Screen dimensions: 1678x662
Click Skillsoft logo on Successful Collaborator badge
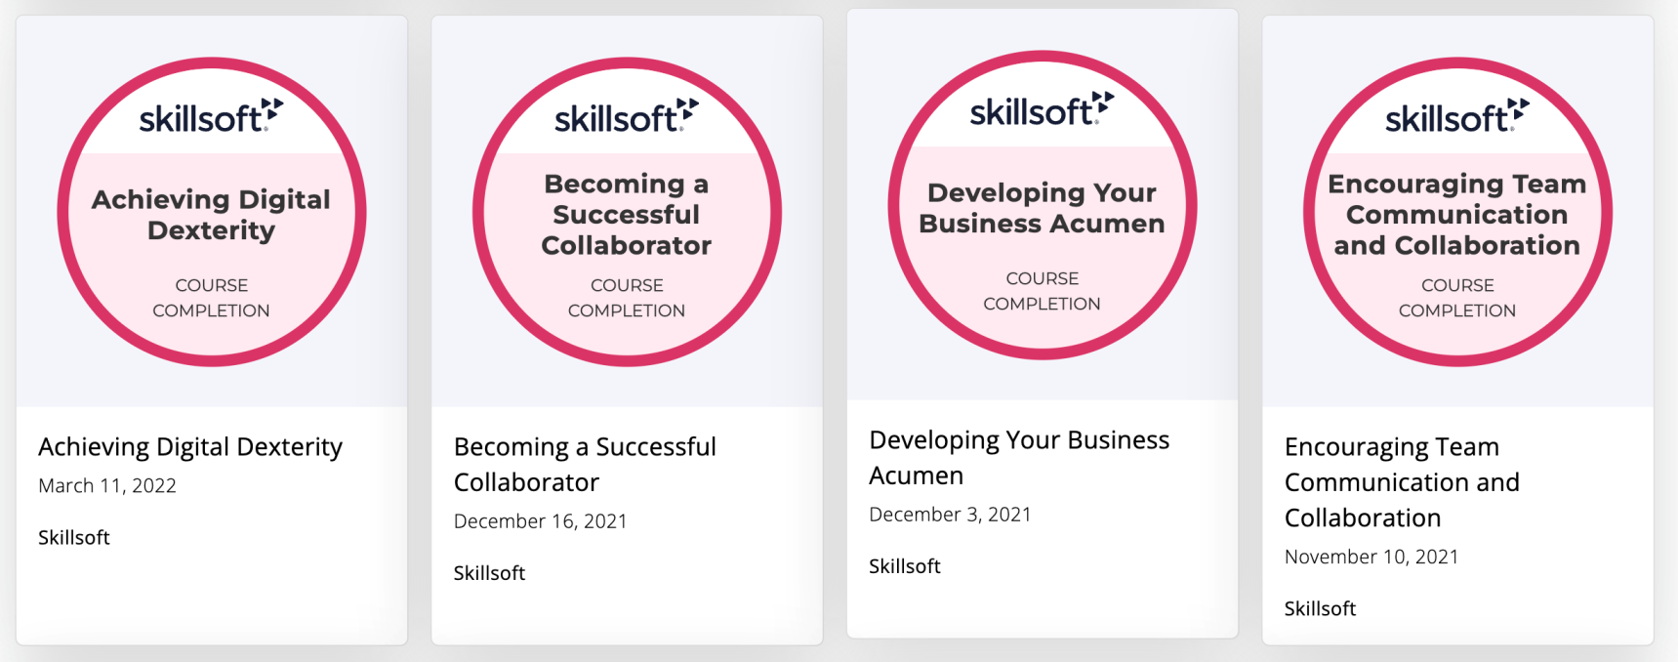(627, 117)
